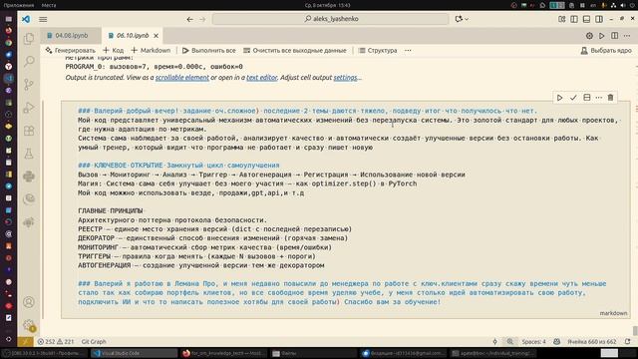Open the output settings link
The height and width of the screenshot is (359, 638).
pos(346,78)
